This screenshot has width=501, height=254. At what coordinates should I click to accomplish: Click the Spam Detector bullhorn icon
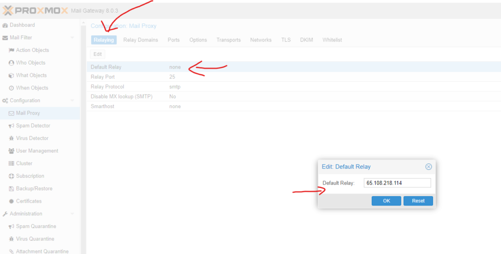click(11, 126)
